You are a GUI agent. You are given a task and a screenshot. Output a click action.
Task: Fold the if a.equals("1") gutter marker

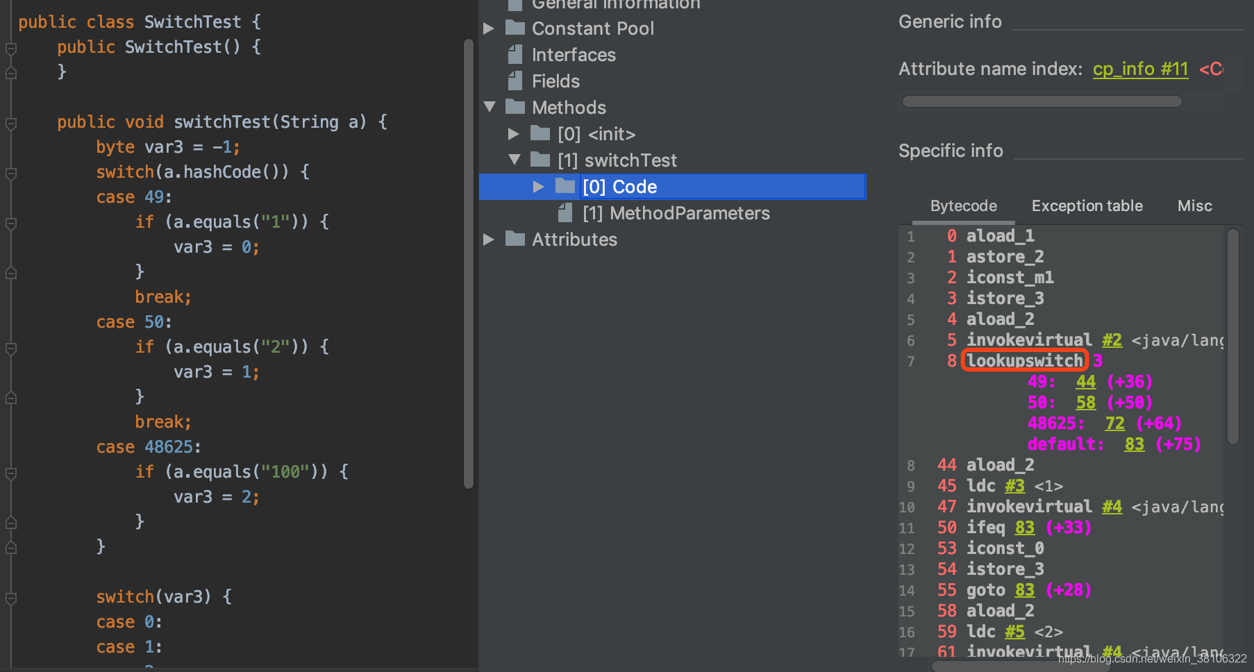10,223
